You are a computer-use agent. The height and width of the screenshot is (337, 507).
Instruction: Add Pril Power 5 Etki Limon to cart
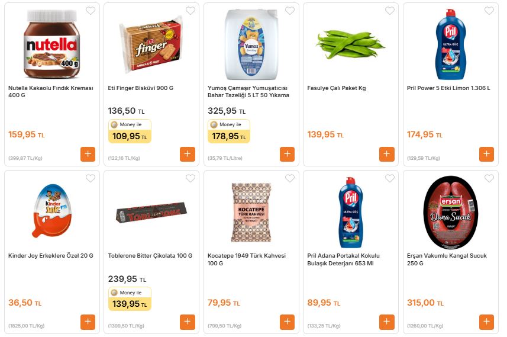[486, 154]
